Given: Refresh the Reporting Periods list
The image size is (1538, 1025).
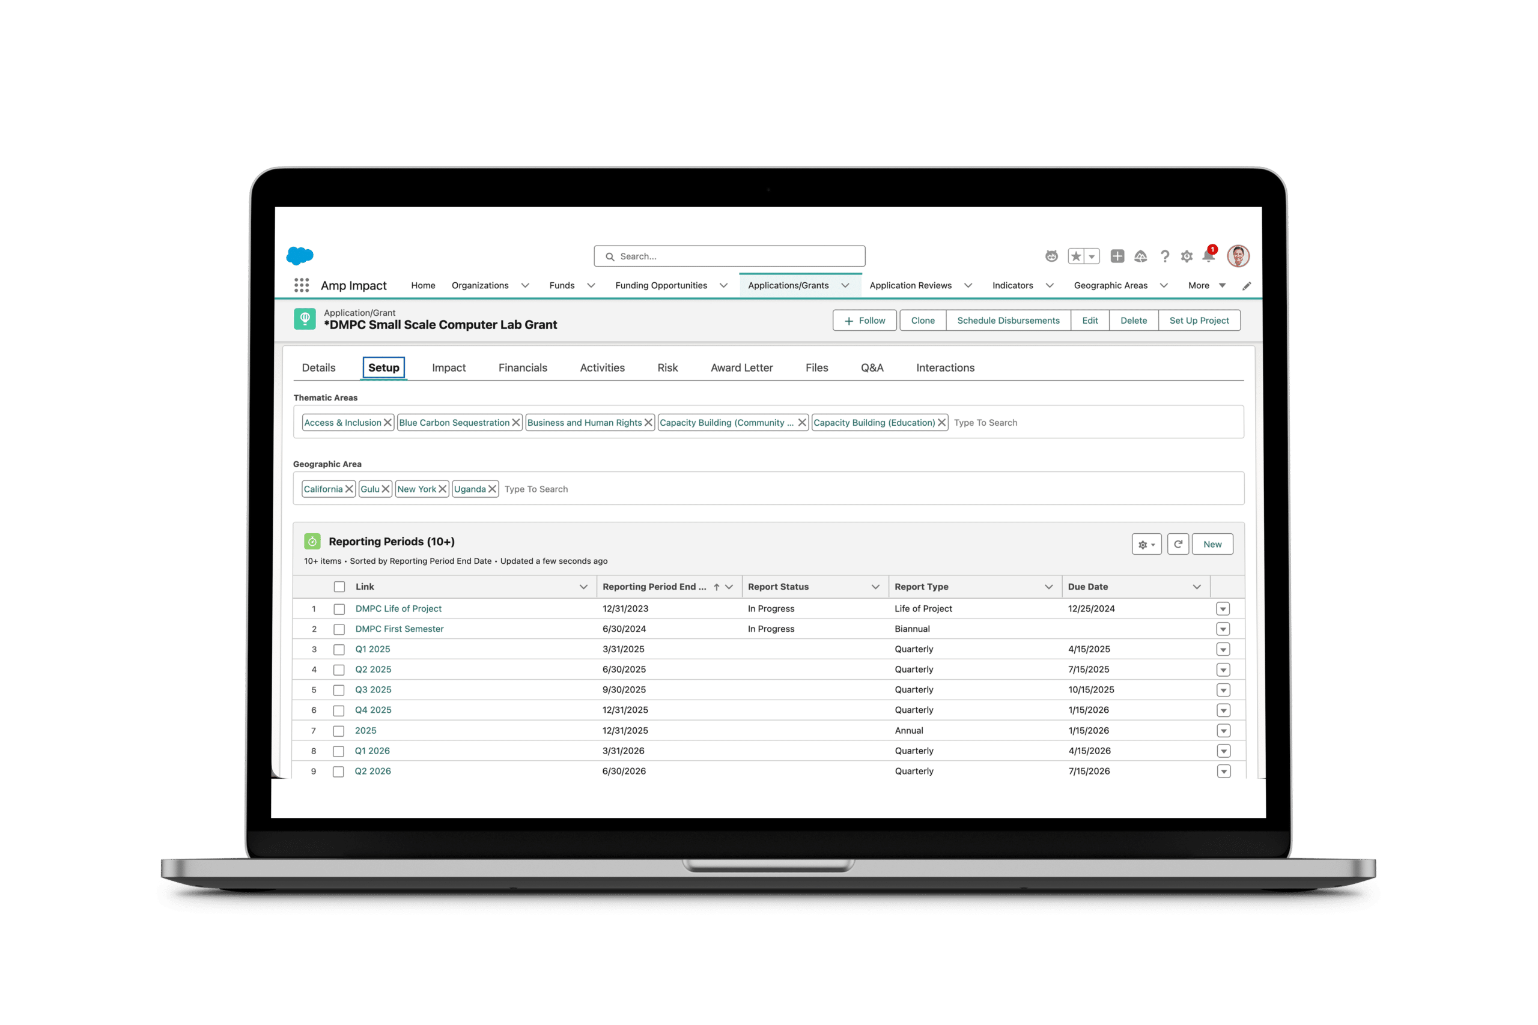Looking at the screenshot, I should click(x=1178, y=544).
